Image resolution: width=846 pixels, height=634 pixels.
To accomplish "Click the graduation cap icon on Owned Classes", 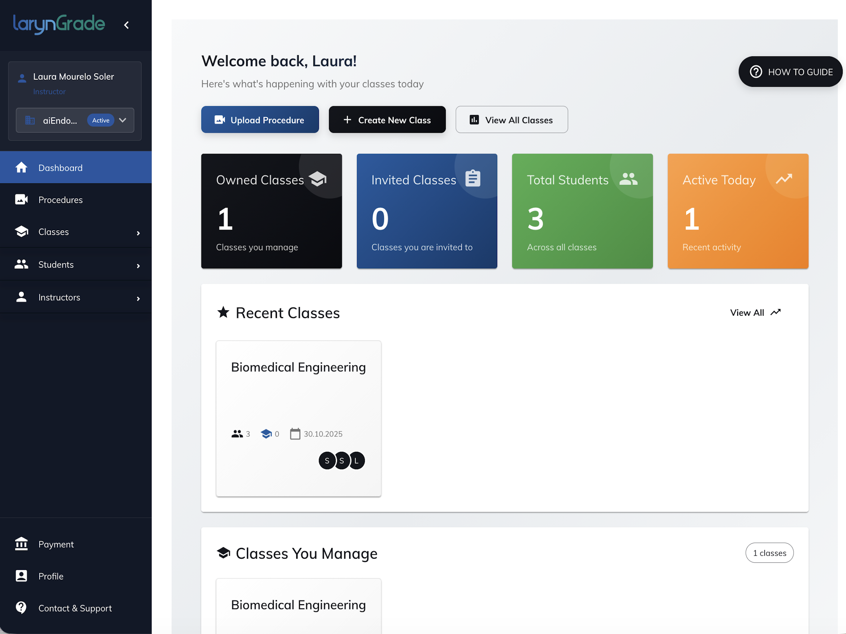I will click(317, 179).
